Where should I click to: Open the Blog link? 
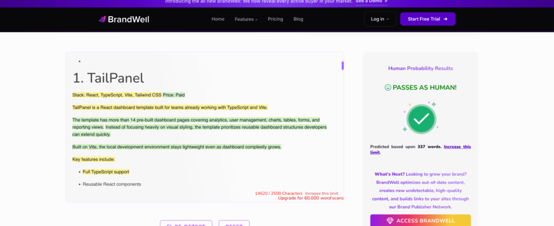point(298,19)
